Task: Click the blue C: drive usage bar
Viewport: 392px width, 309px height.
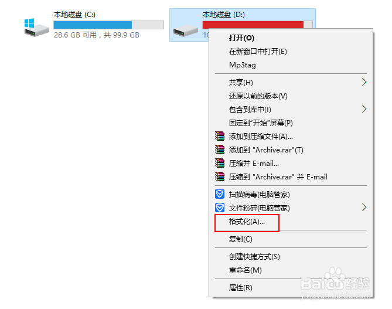Action: [x=93, y=25]
